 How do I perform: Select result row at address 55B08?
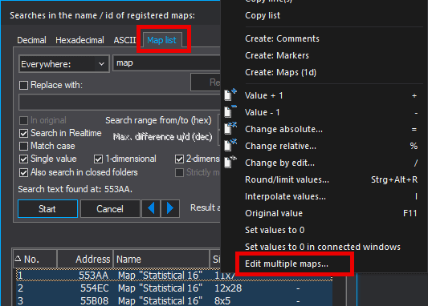174,301
